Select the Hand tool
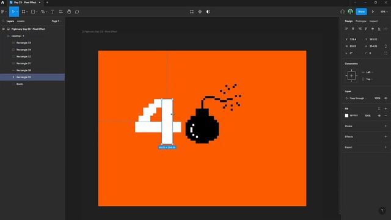This screenshot has width=391, height=220. 69,12
